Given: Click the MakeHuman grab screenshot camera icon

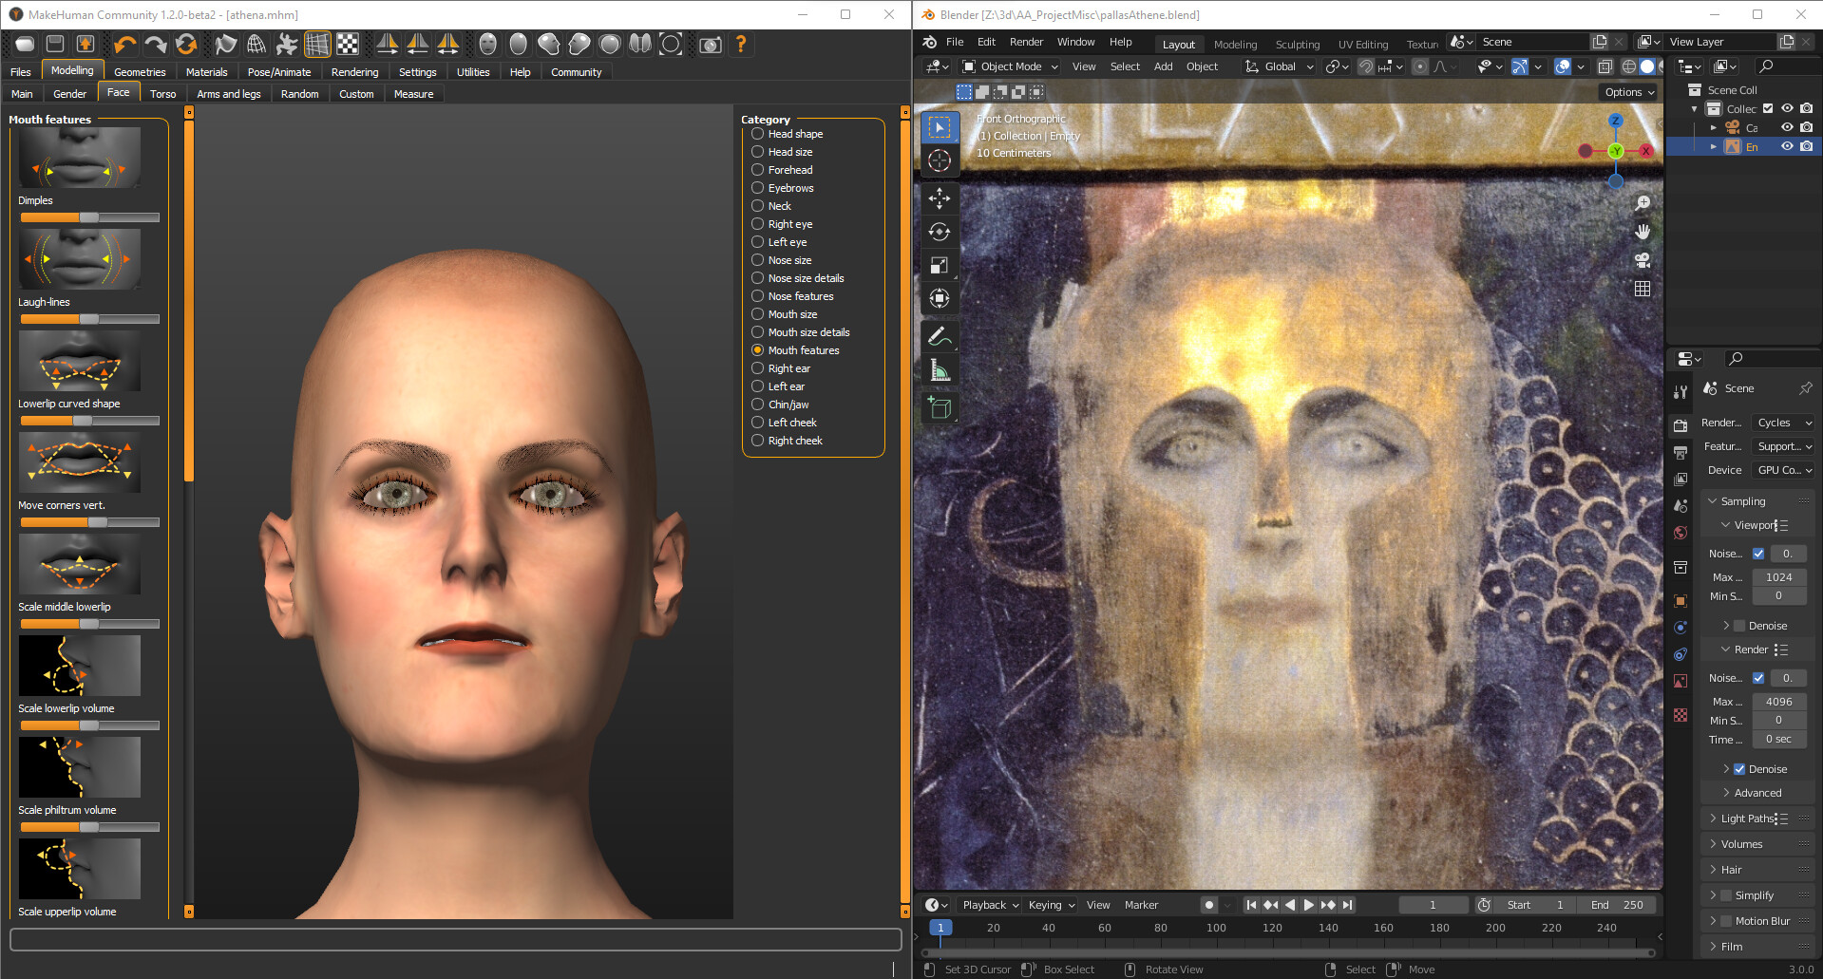Looking at the screenshot, I should [x=710, y=44].
